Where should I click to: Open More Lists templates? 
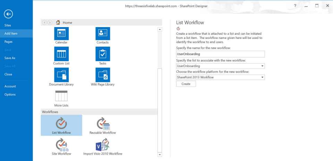pyautogui.click(x=61, y=96)
